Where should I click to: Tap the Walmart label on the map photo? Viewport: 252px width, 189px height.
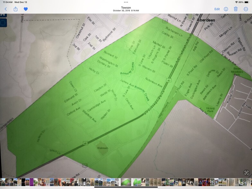click(x=103, y=148)
